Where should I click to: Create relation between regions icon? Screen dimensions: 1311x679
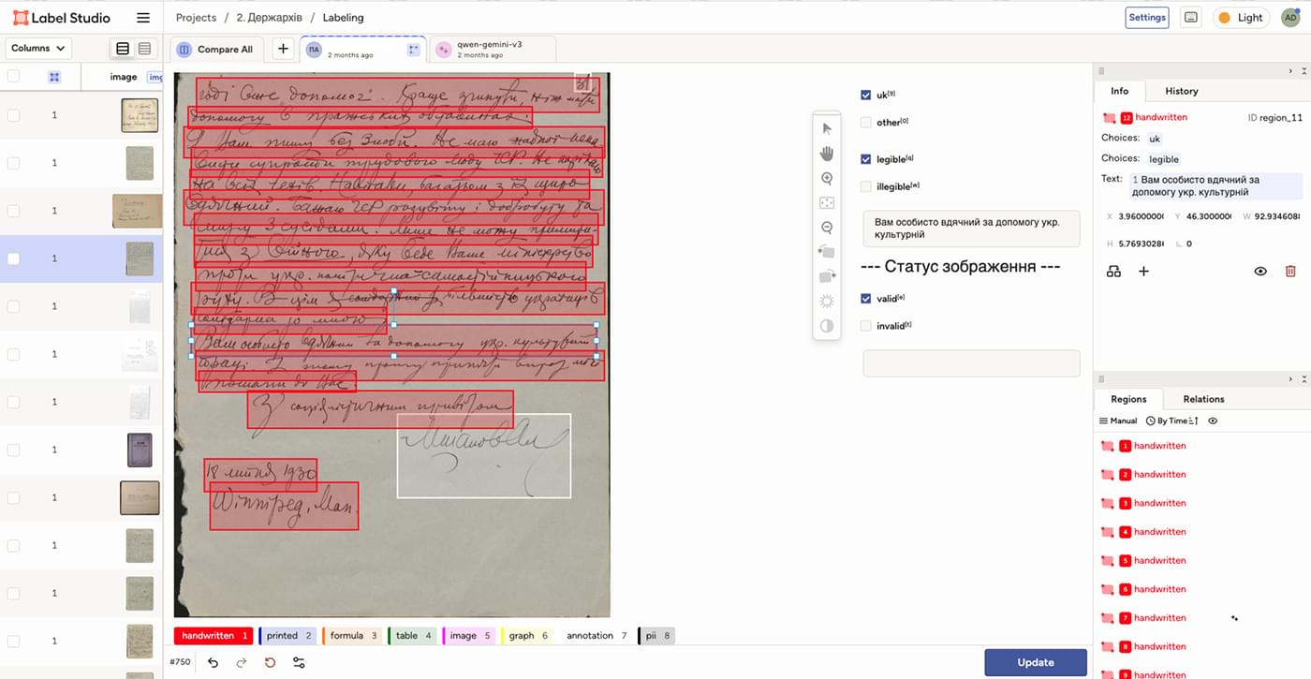coord(1113,272)
